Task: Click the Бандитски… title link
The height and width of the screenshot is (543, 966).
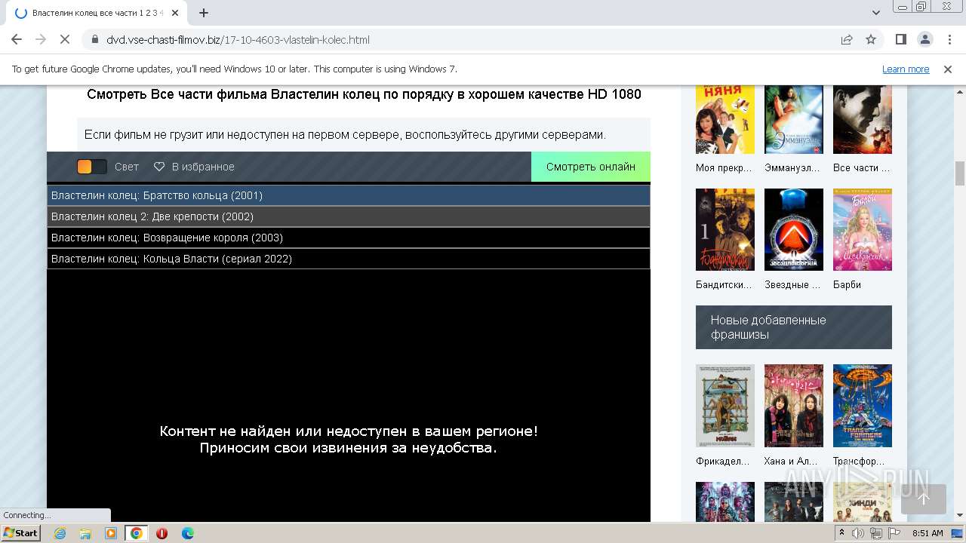Action: pos(724,284)
